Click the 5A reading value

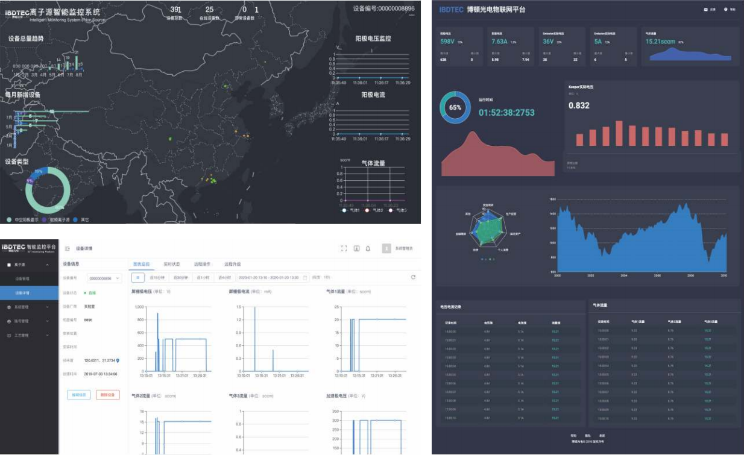[x=598, y=42]
